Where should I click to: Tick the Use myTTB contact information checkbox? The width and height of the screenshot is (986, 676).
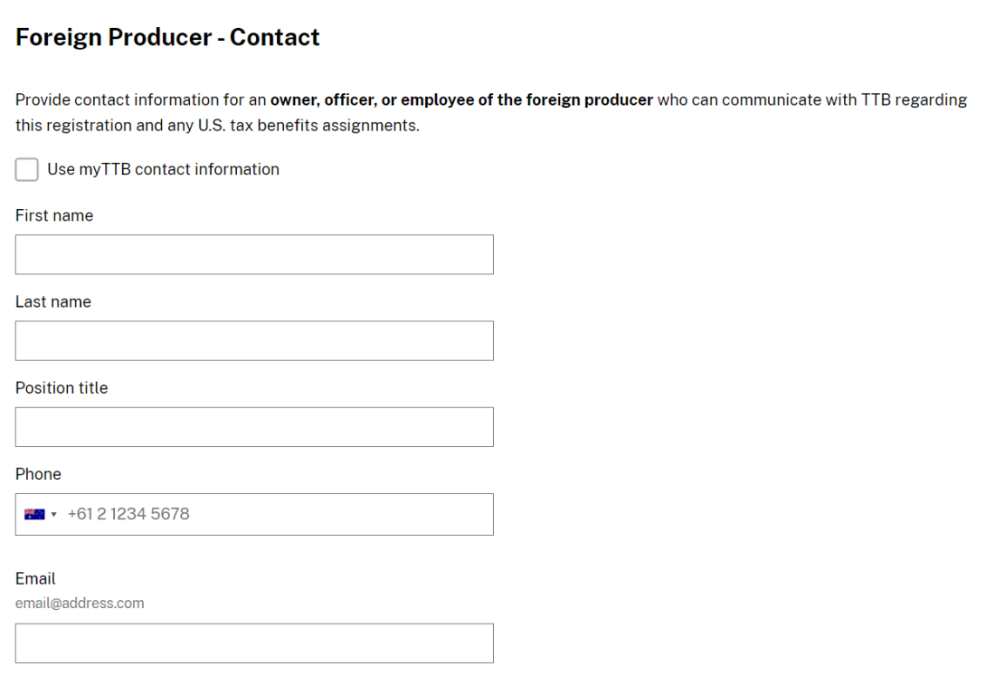[27, 169]
